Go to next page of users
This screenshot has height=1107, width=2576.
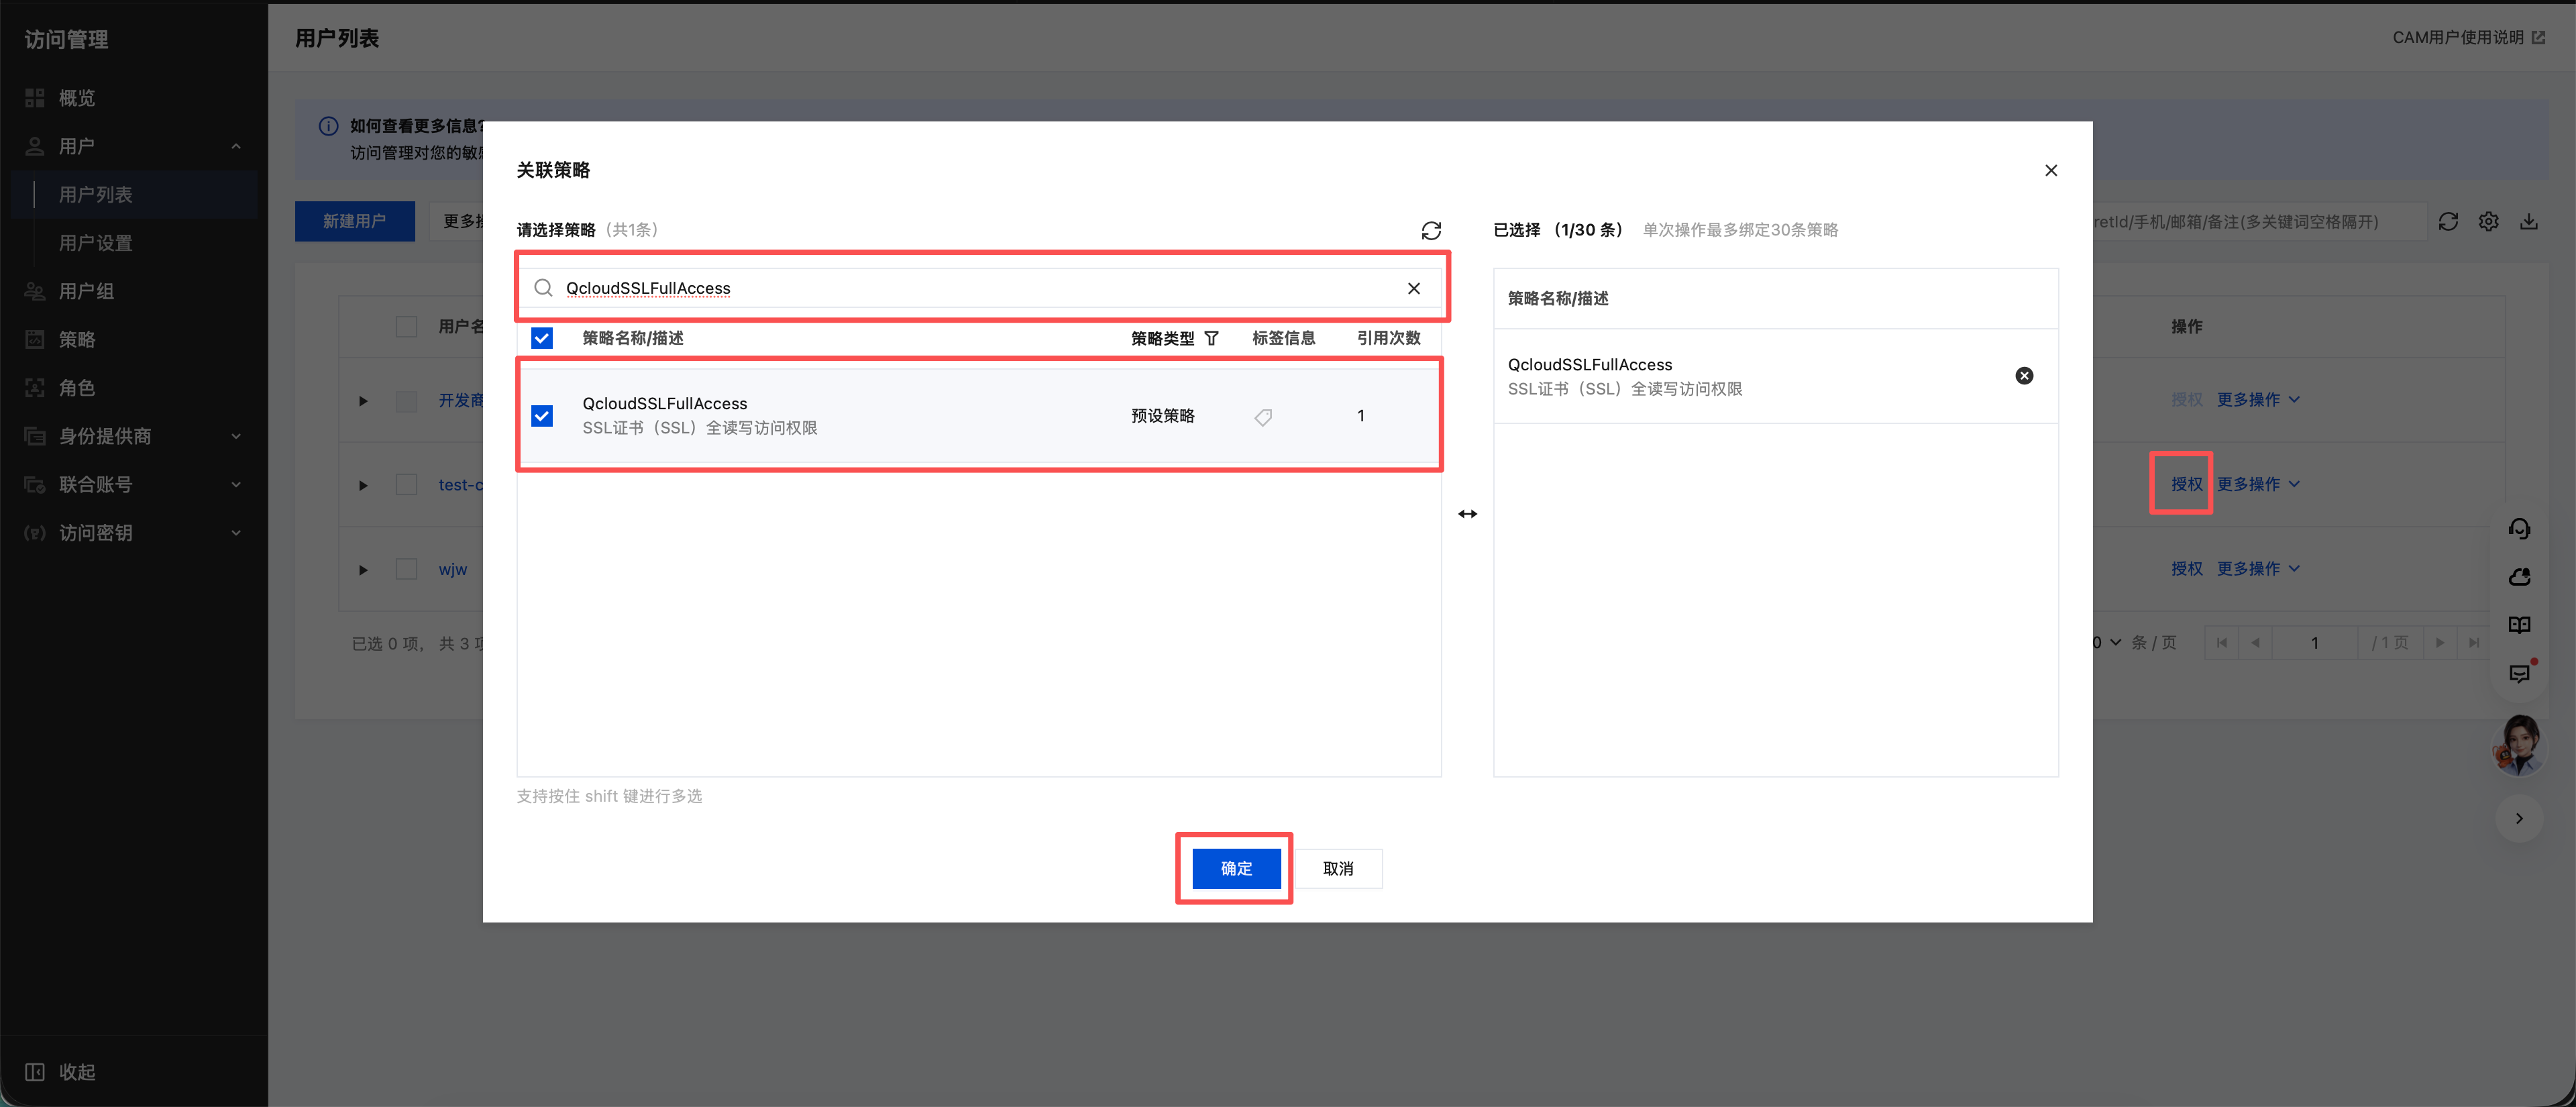2440,643
